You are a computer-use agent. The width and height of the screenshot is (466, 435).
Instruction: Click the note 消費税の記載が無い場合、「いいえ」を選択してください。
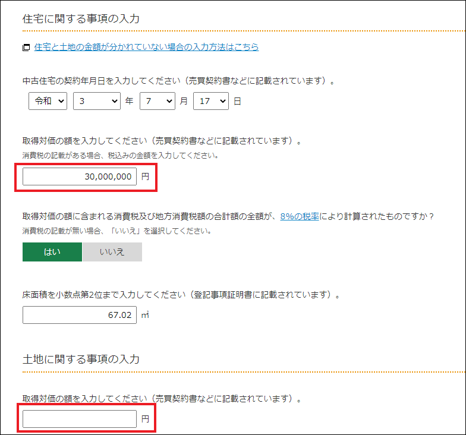(117, 231)
